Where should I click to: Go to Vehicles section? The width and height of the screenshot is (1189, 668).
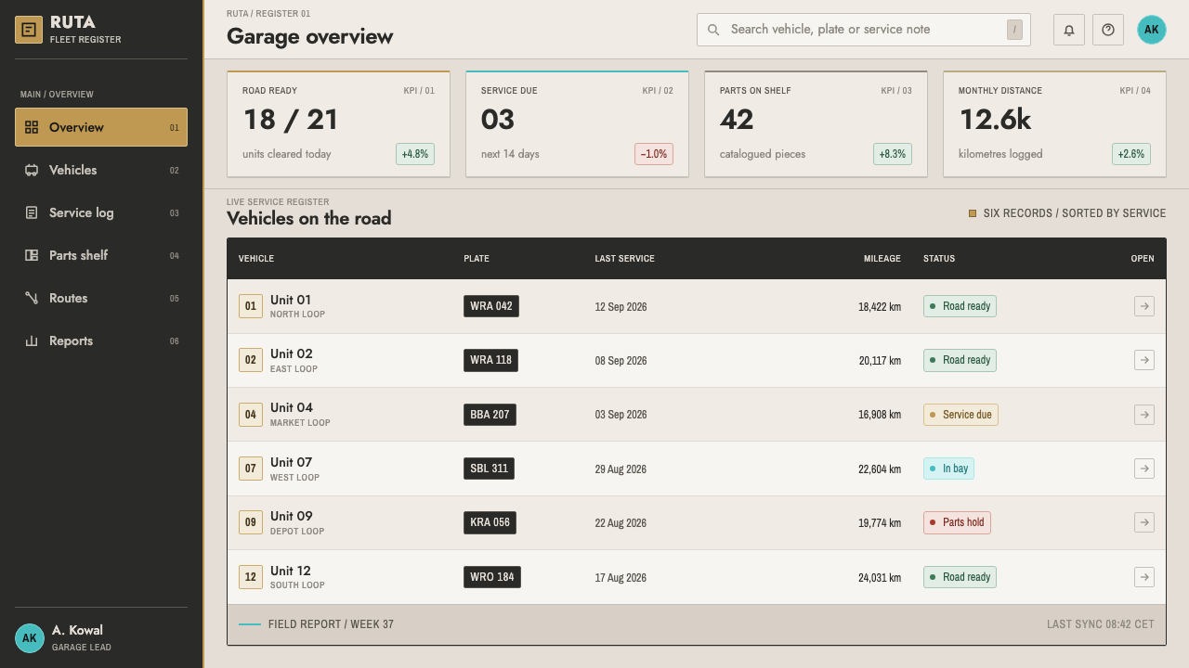point(101,170)
